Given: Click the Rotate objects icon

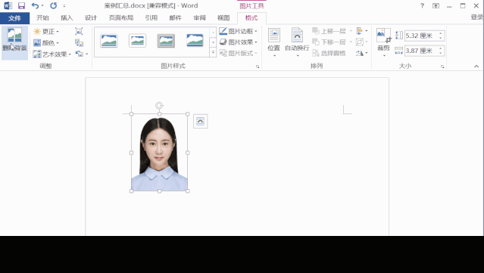Looking at the screenshot, I should [361, 53].
